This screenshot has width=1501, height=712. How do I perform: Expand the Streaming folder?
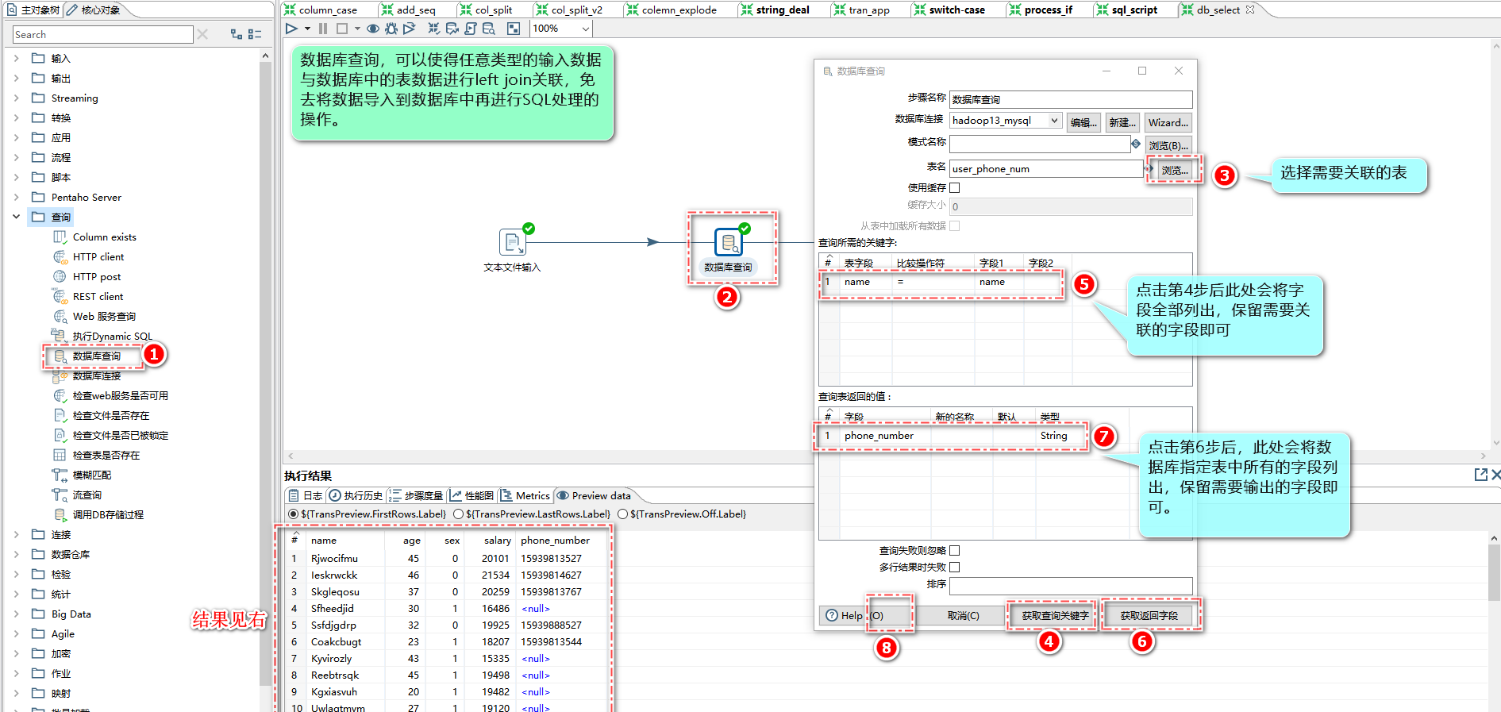pos(16,98)
